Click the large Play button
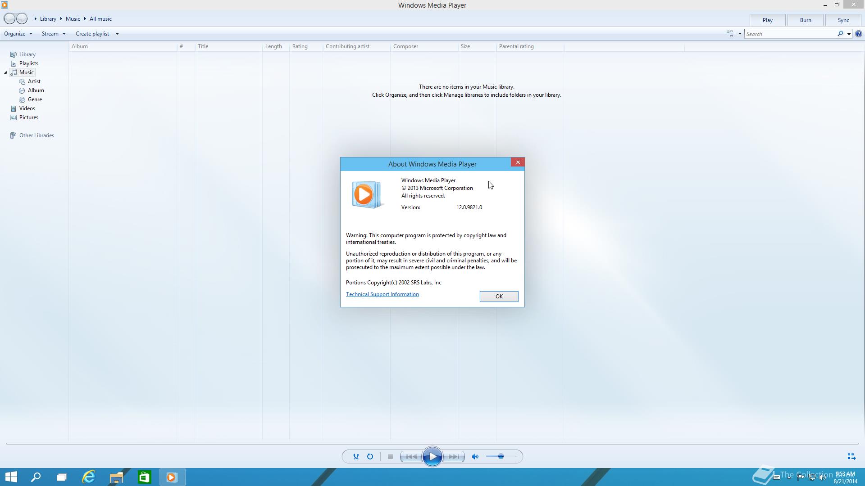Image resolution: width=865 pixels, height=486 pixels. [x=432, y=457]
